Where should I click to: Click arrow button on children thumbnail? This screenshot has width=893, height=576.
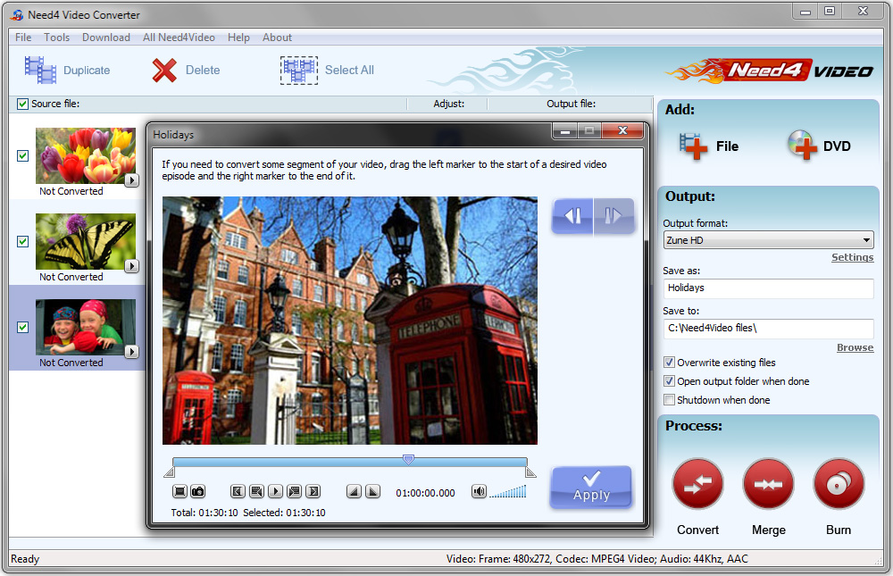[x=131, y=352]
